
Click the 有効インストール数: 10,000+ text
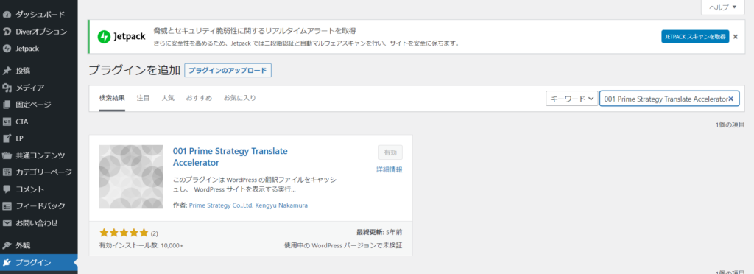click(x=141, y=245)
